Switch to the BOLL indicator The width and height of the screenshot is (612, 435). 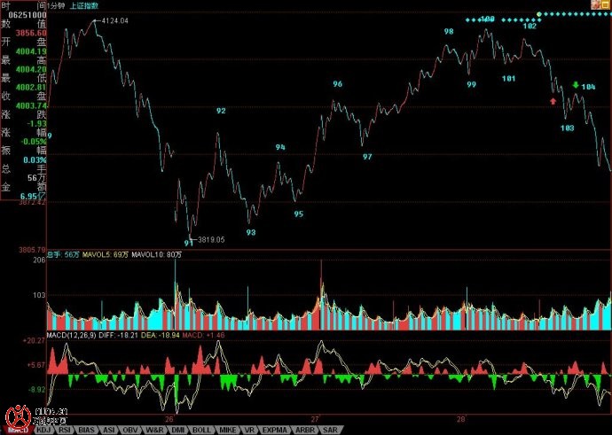(x=200, y=430)
